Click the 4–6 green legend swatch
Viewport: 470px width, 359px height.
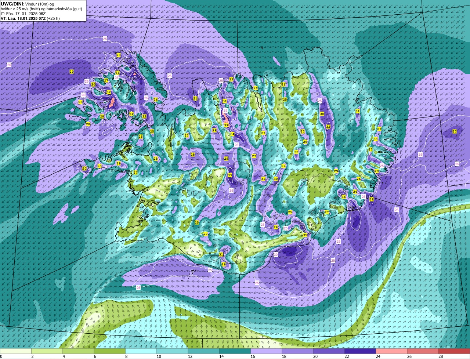coord(78,351)
